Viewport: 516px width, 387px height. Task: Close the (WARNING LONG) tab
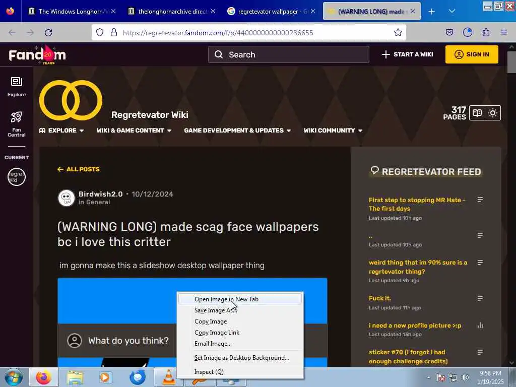(x=413, y=12)
